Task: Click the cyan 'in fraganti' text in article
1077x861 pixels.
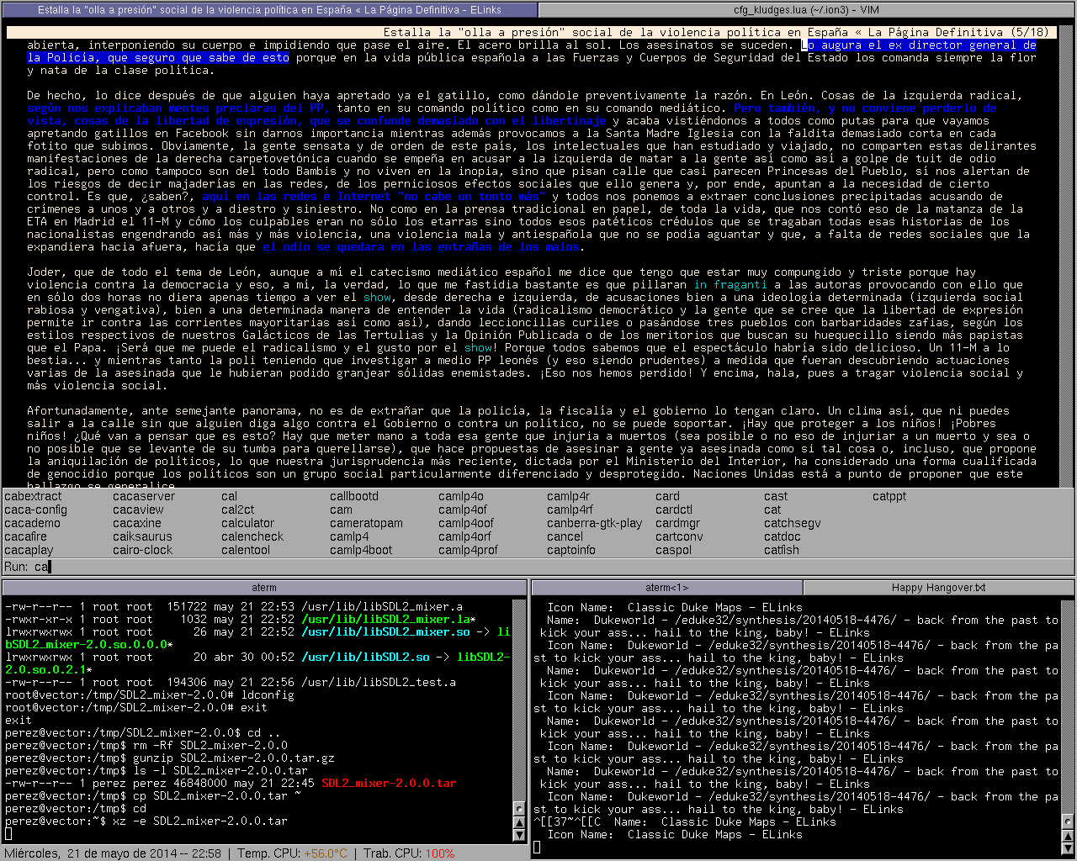Action: pos(730,285)
